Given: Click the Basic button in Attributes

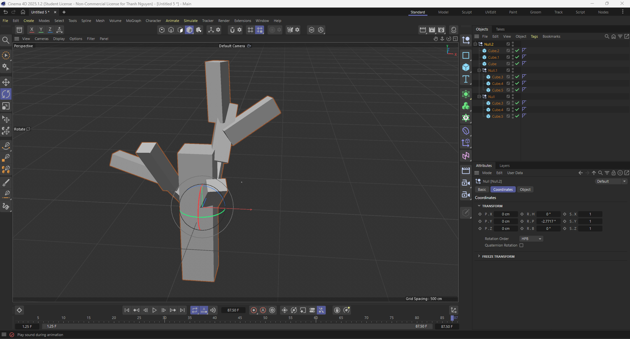Looking at the screenshot, I should (482, 189).
